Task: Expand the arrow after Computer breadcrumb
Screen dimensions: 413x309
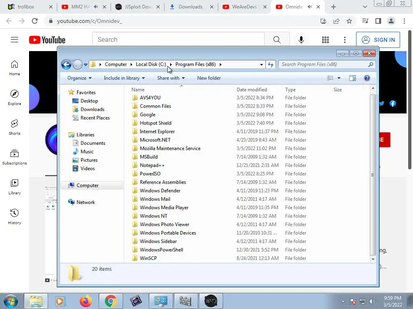Action: [x=131, y=64]
